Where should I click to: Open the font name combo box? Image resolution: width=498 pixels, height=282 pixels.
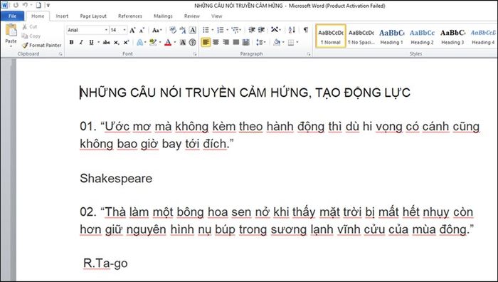[88, 30]
